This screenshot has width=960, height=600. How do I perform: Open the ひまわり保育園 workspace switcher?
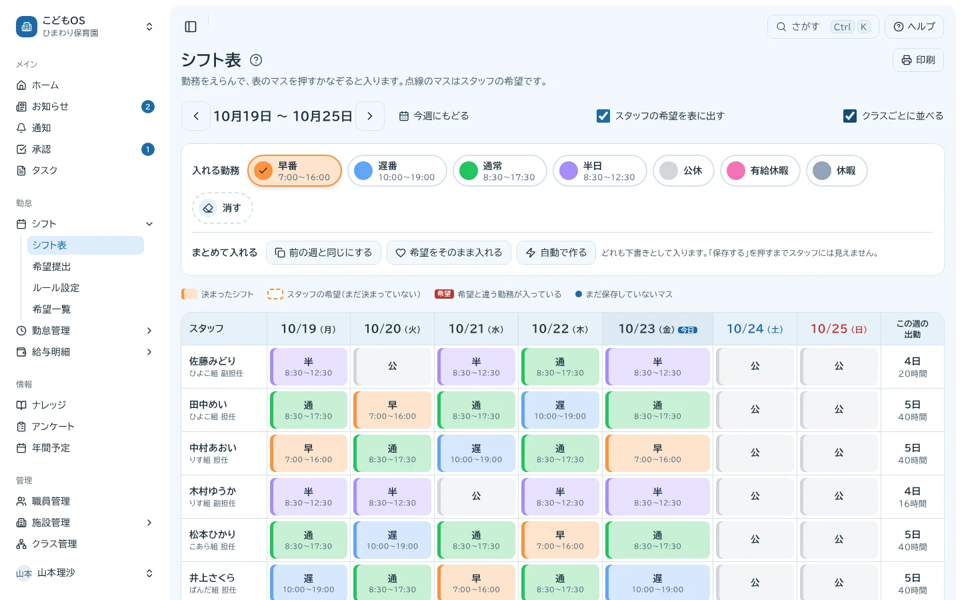click(x=85, y=27)
